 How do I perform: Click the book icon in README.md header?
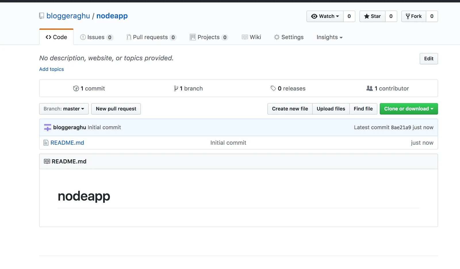[x=47, y=161]
